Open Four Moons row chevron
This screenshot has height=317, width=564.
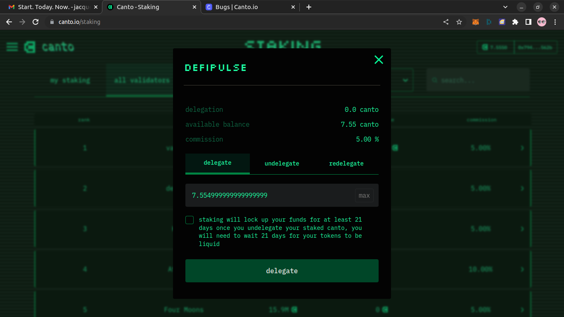522,310
